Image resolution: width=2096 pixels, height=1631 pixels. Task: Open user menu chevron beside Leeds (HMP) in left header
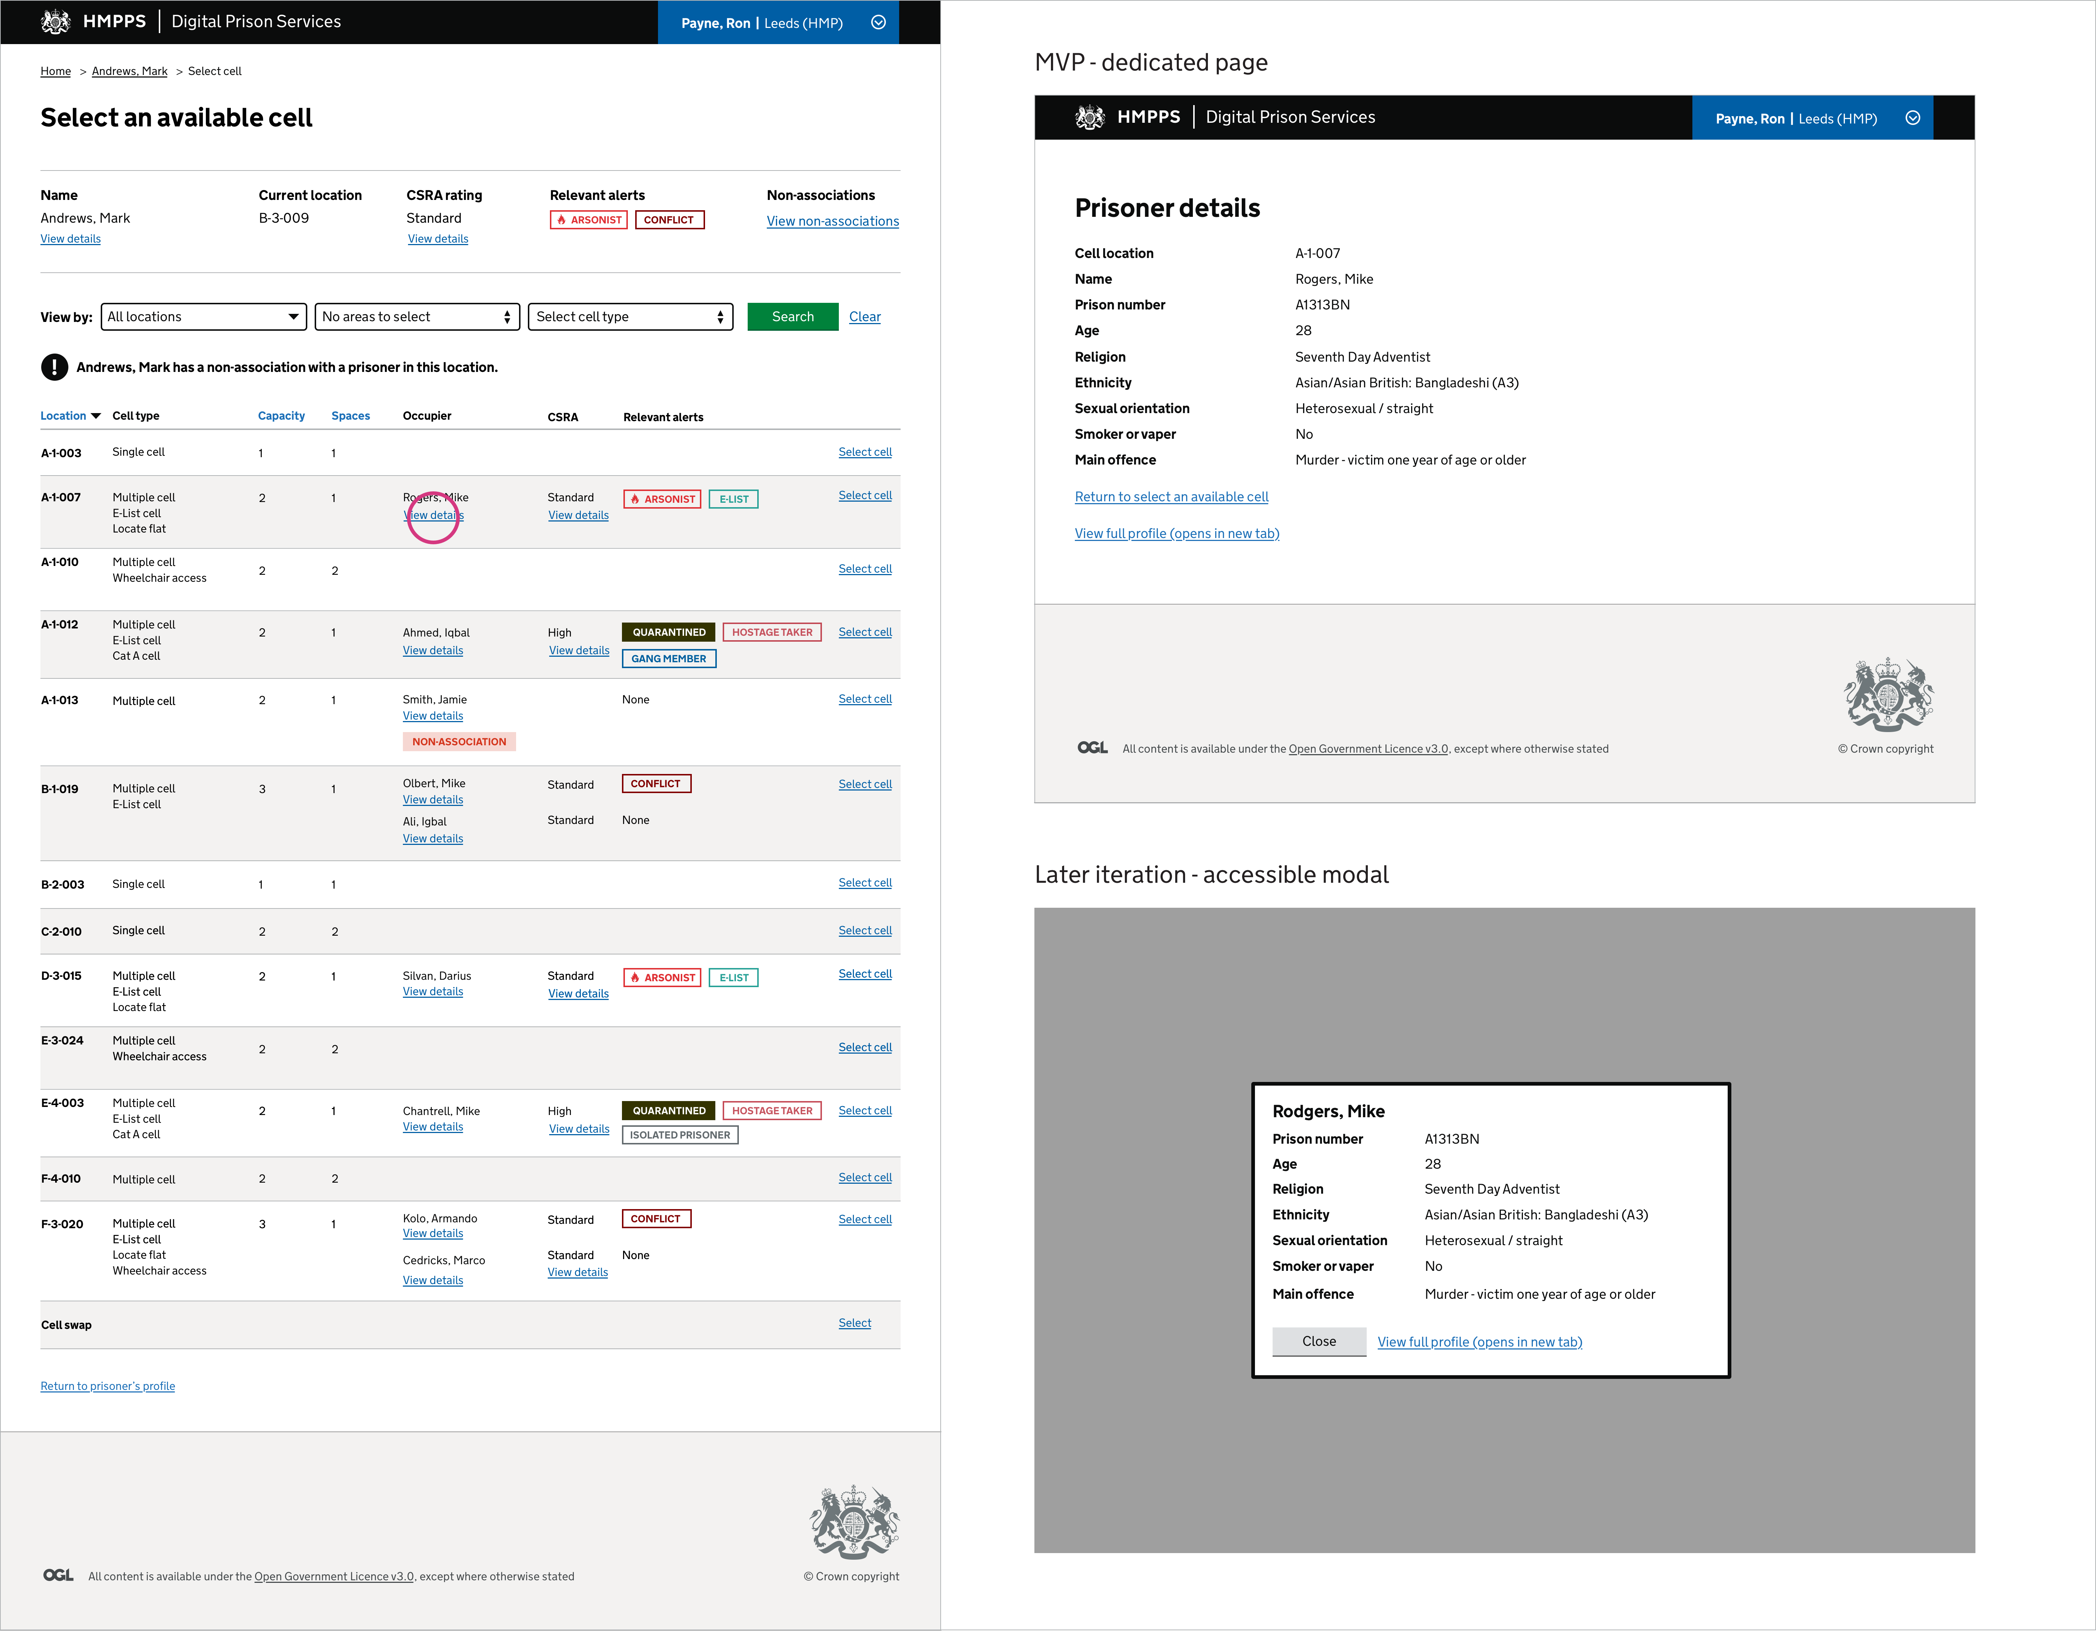click(878, 22)
